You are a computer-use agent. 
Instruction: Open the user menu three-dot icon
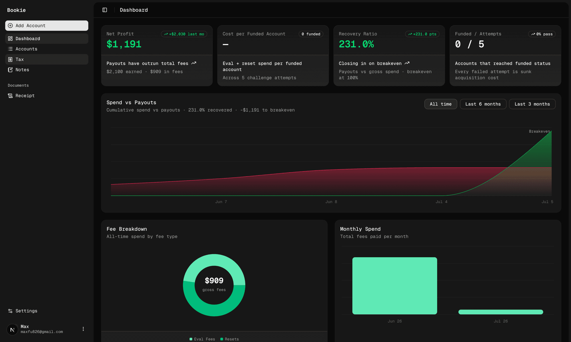coord(83,329)
